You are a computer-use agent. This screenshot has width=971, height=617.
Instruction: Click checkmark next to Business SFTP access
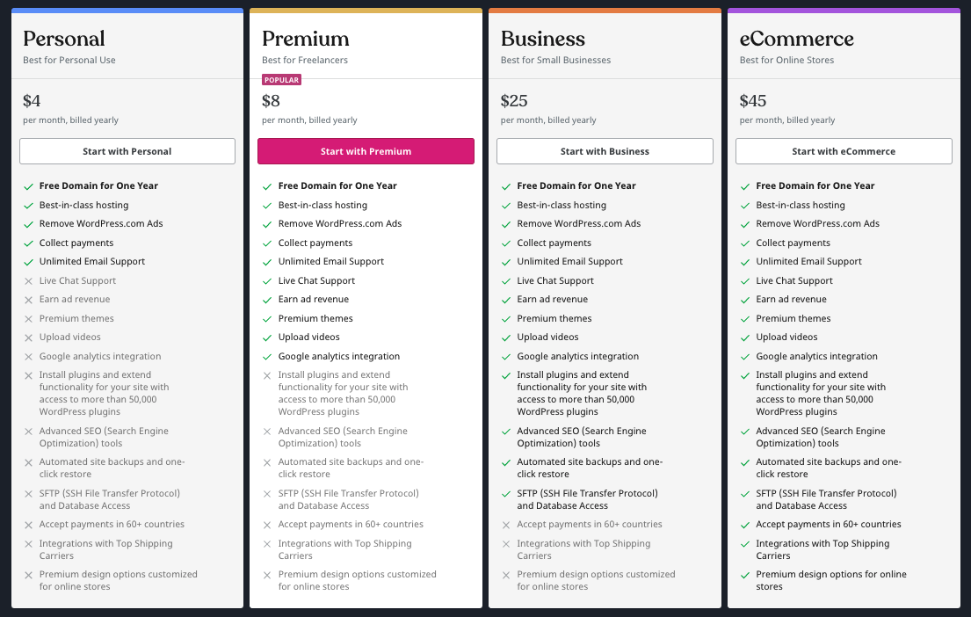tap(507, 494)
